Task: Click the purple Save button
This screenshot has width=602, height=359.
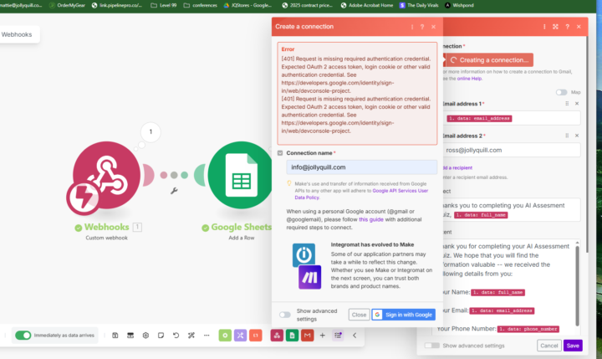Action: tap(573, 346)
